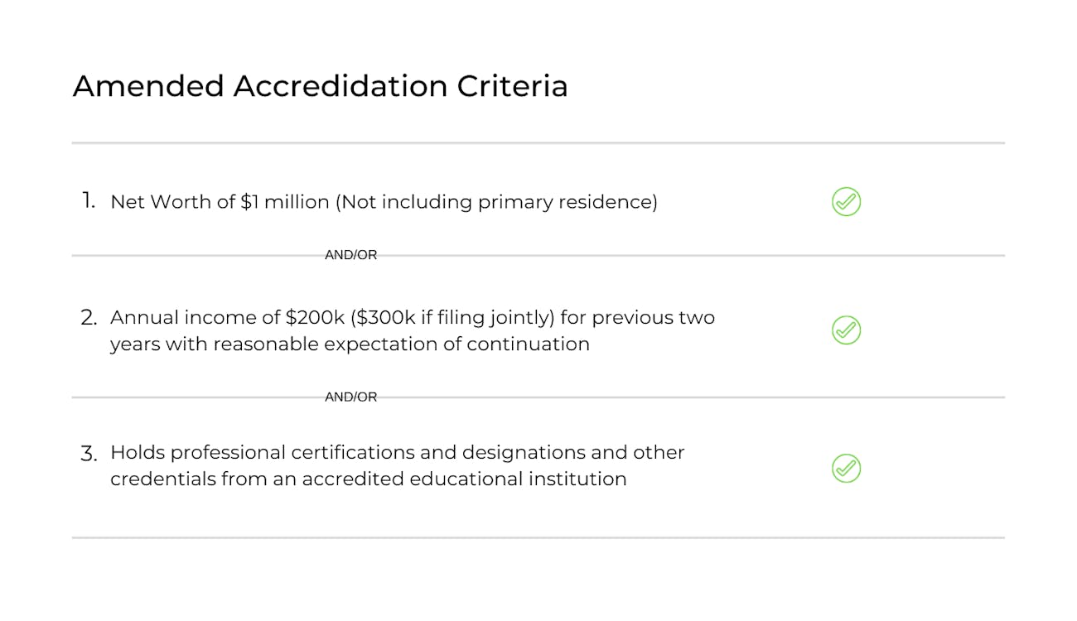Image resolution: width=1077 pixels, height=621 pixels.
Task: Click the list number "3."
Action: (89, 452)
